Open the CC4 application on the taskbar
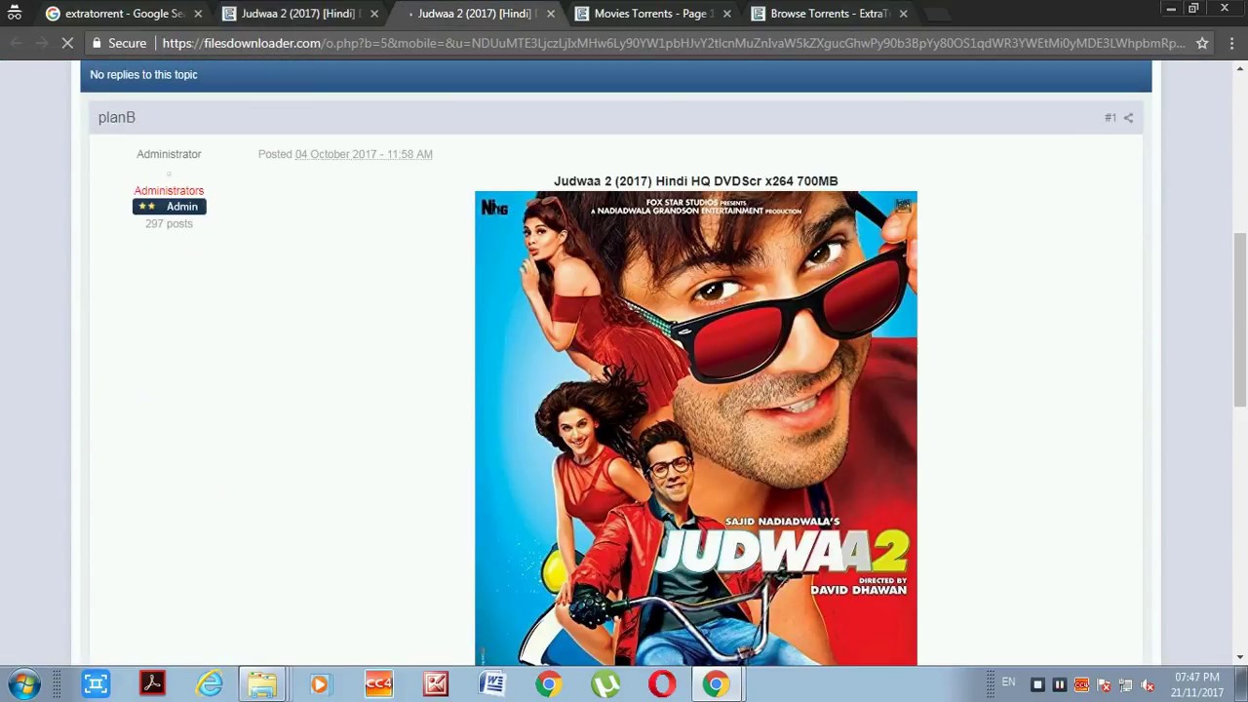 pos(378,684)
